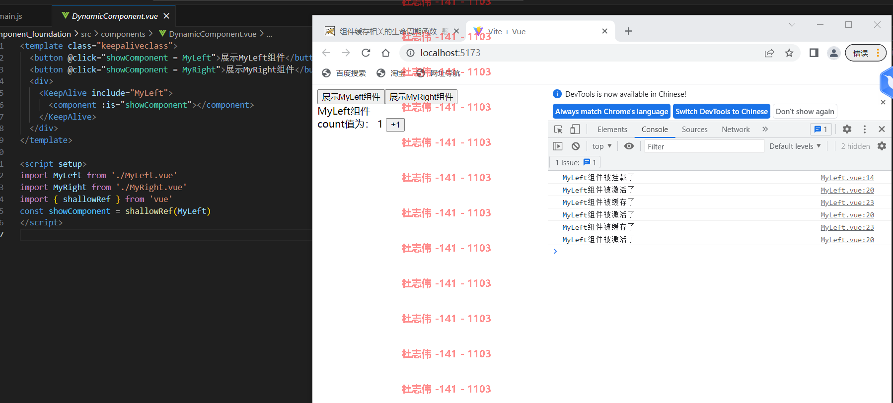
Task: Show more DevTools tabs chevron
Action: (765, 129)
